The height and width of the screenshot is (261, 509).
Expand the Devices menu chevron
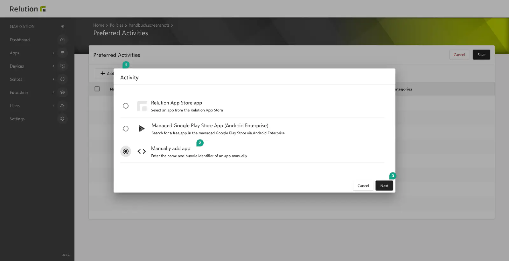click(53, 66)
